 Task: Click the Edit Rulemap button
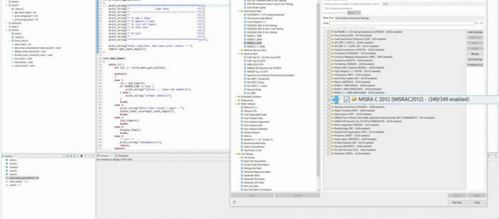click(x=475, y=59)
